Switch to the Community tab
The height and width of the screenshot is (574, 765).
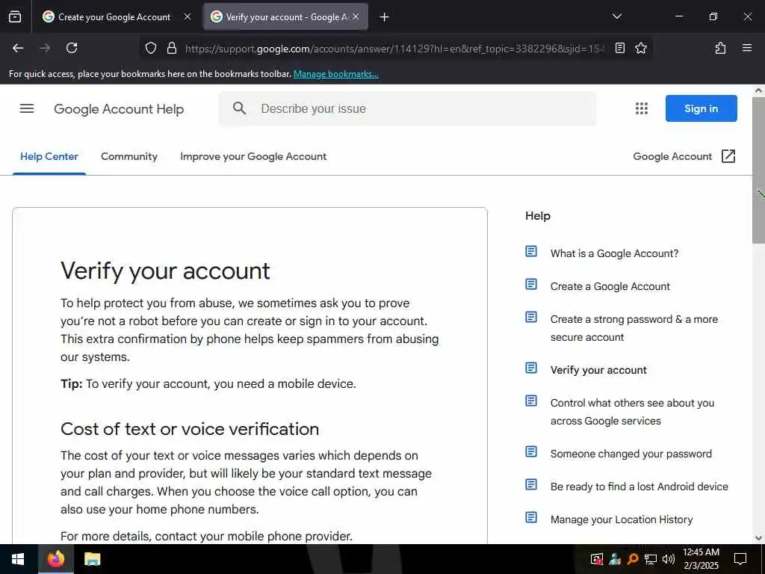point(129,157)
